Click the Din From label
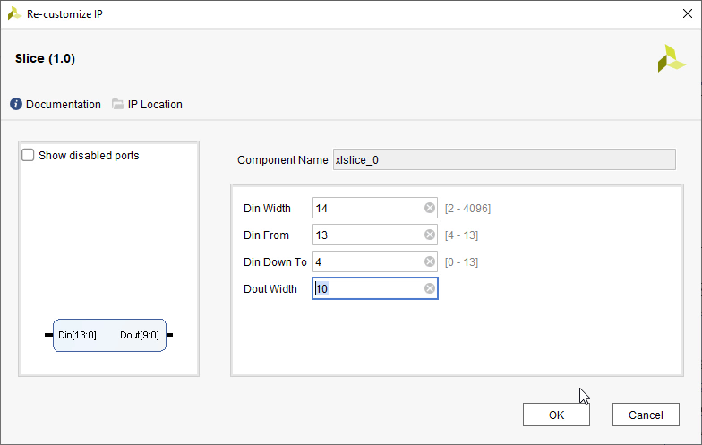Image resolution: width=702 pixels, height=445 pixels. (x=266, y=235)
